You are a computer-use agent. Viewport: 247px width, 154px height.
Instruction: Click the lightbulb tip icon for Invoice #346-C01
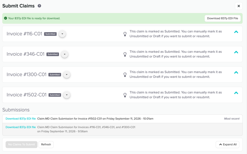click(x=125, y=54)
